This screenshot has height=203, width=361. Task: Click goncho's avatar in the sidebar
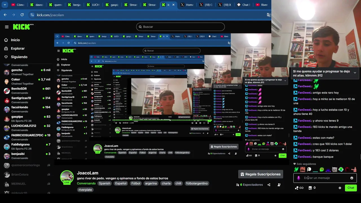pos(6,72)
